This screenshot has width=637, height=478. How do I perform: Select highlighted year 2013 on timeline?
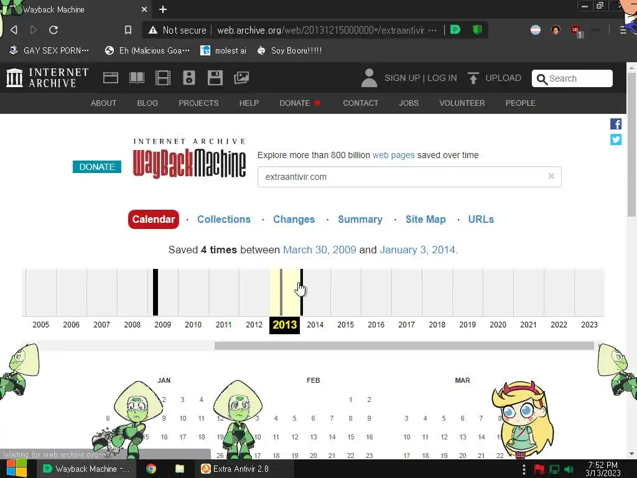[285, 325]
